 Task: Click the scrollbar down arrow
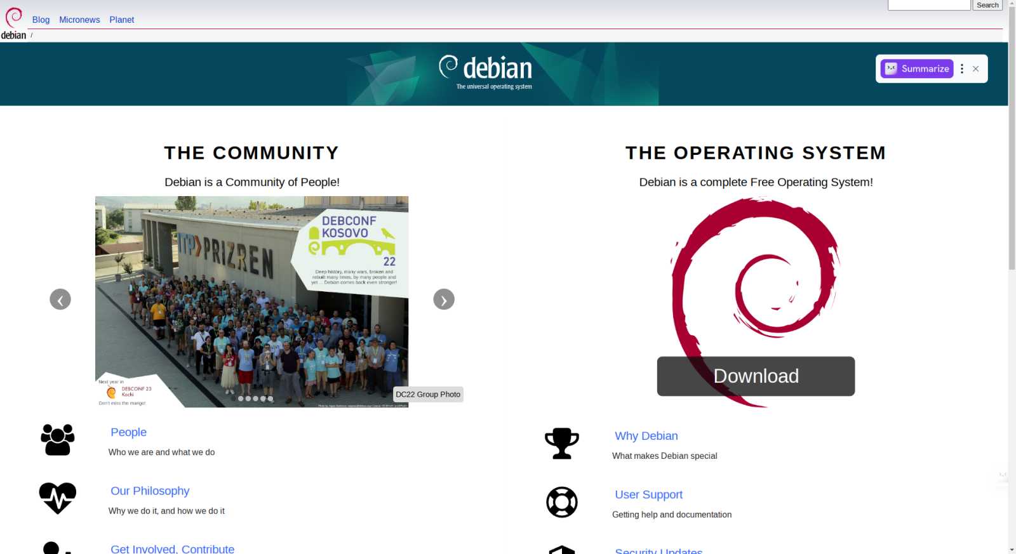(1012, 550)
